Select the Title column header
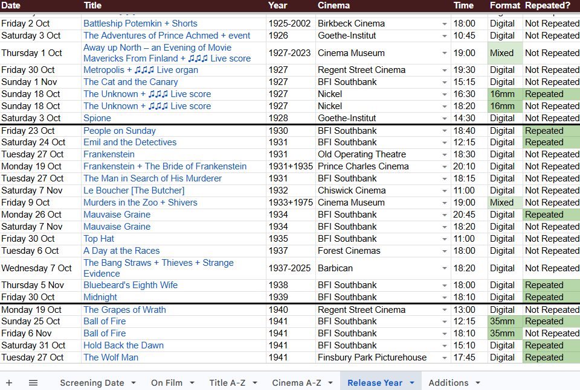The image size is (580, 390). click(93, 5)
